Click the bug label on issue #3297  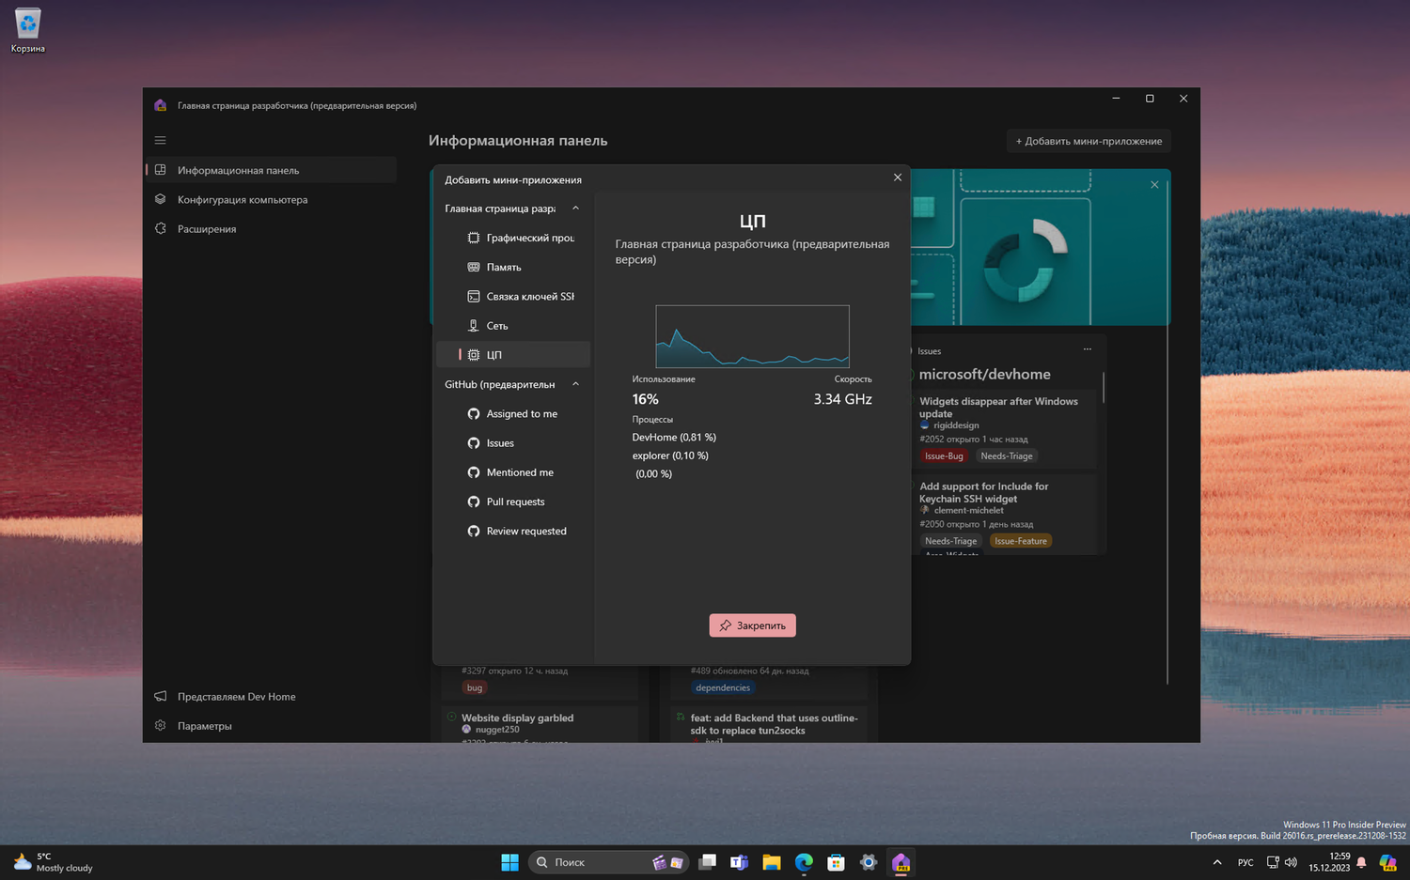475,687
